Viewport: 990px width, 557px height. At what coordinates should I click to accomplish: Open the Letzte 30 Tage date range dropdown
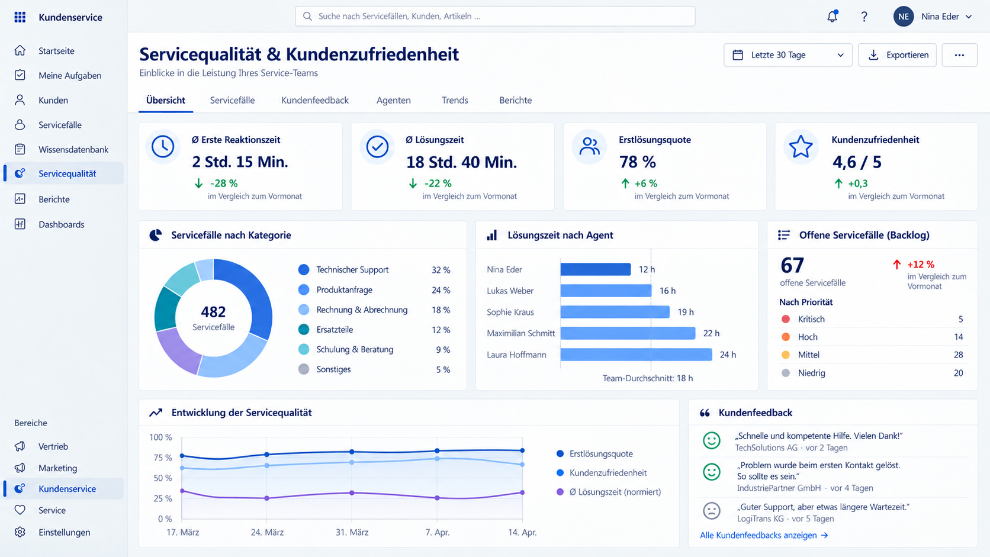[x=788, y=55]
